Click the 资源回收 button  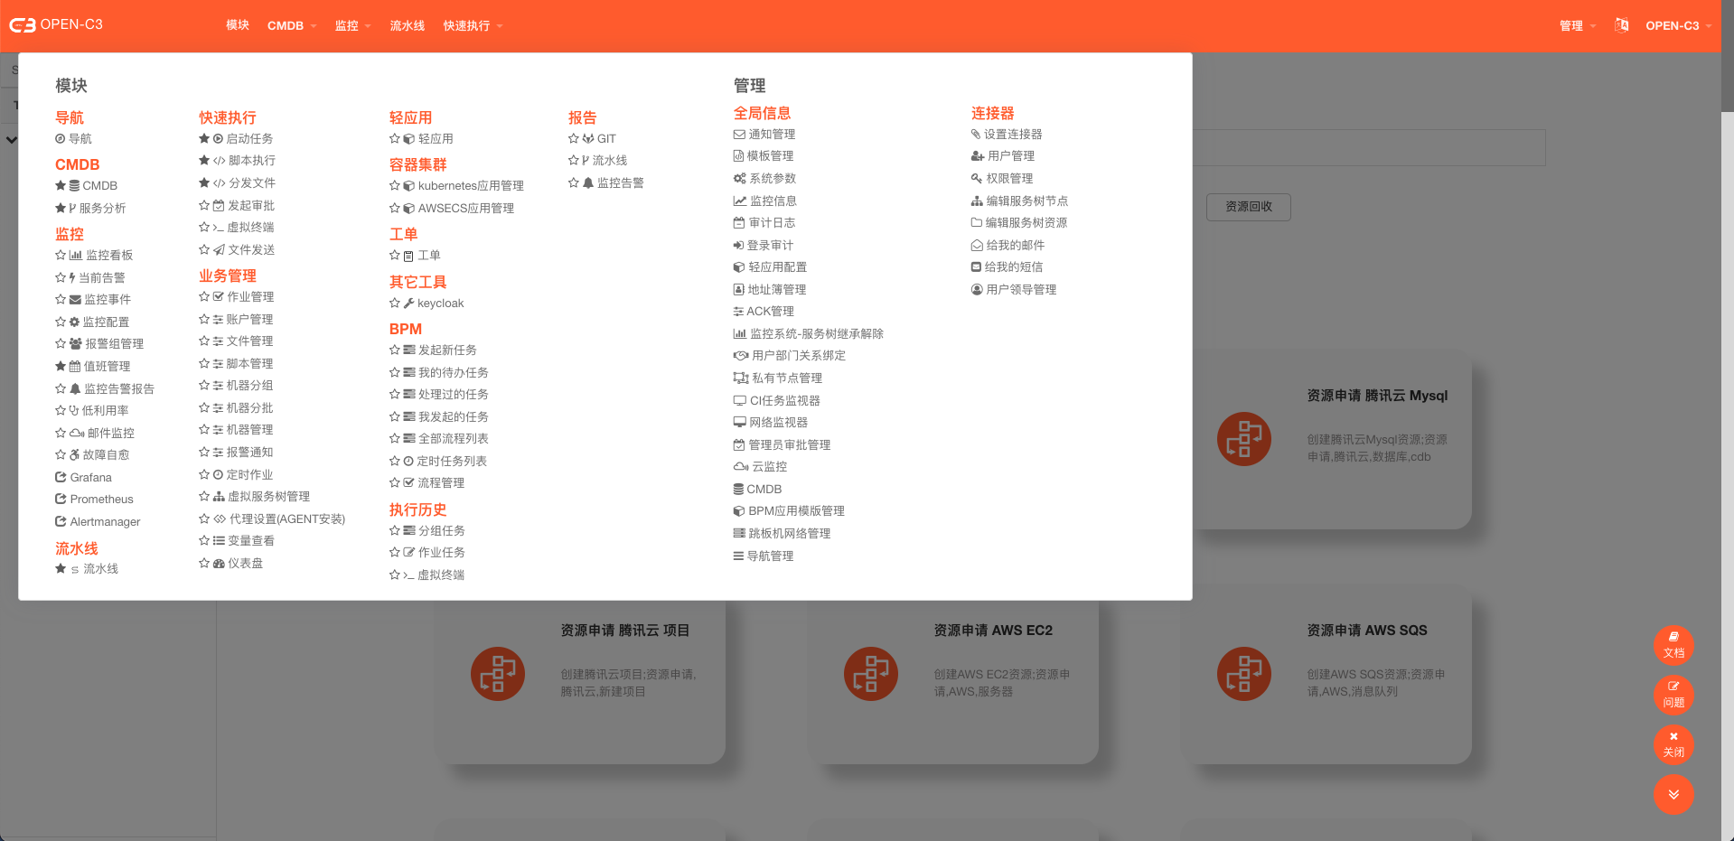[x=1249, y=207]
